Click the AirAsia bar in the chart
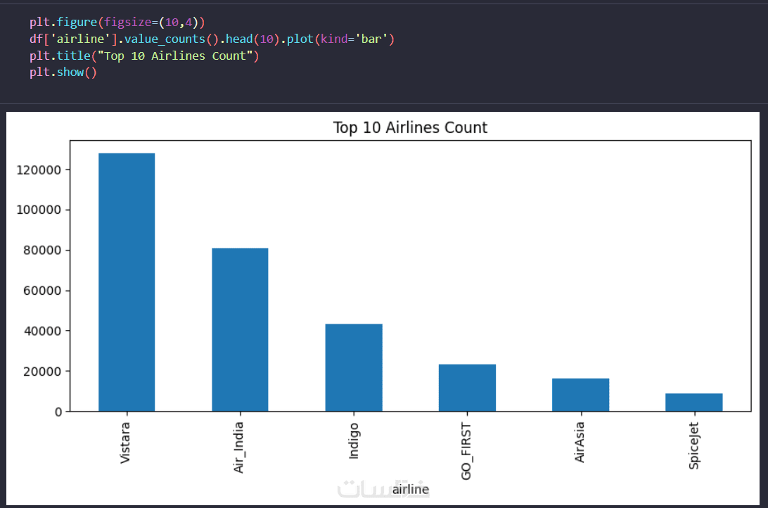This screenshot has width=768, height=508. coord(580,395)
